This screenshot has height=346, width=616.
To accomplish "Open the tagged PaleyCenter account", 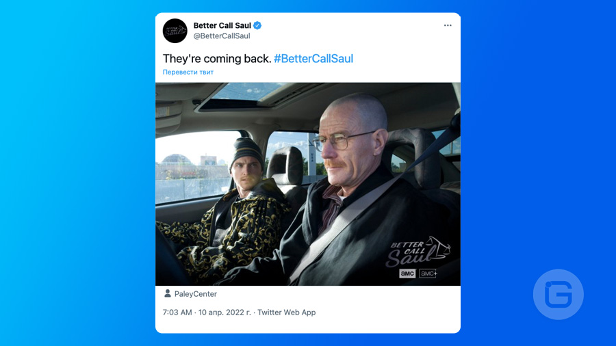I will (x=196, y=294).
